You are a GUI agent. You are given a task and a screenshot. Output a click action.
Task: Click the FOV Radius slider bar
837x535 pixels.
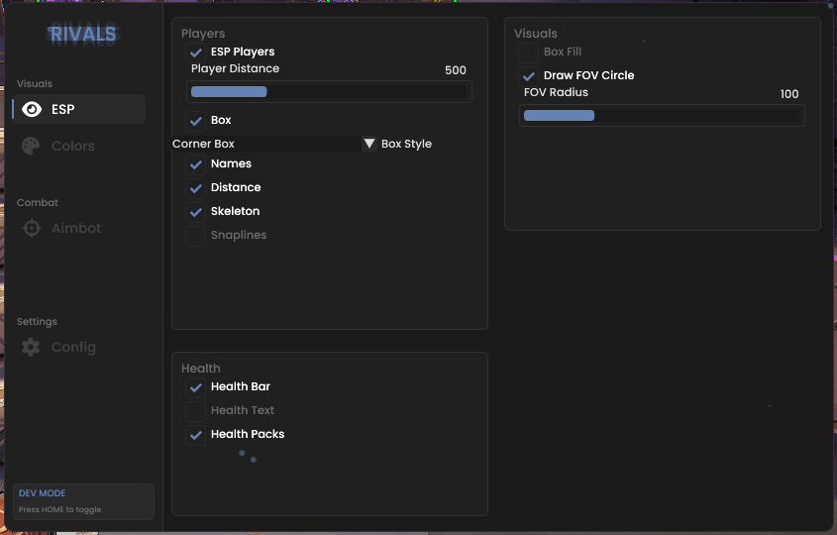point(662,116)
